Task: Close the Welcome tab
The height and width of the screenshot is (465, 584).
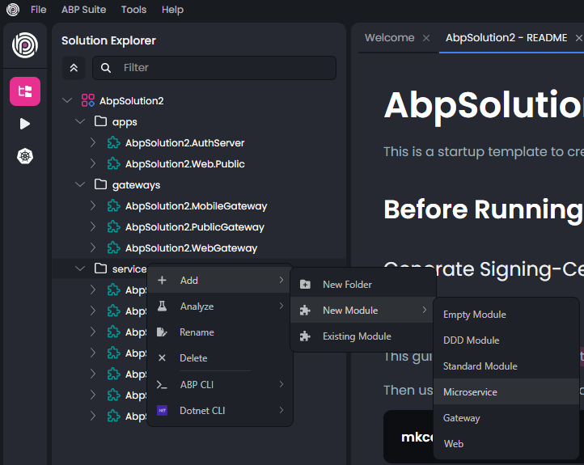Action: (426, 38)
